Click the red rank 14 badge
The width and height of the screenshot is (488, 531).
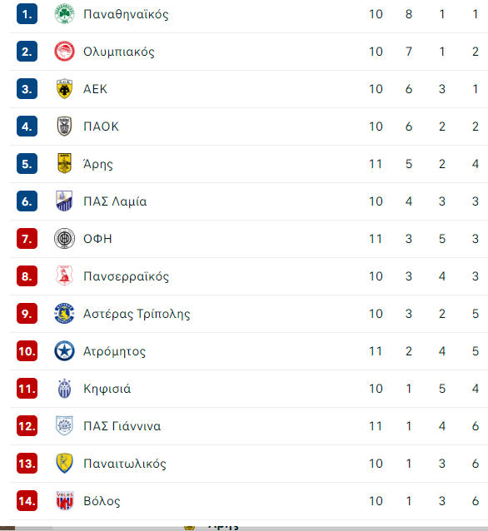[27, 501]
